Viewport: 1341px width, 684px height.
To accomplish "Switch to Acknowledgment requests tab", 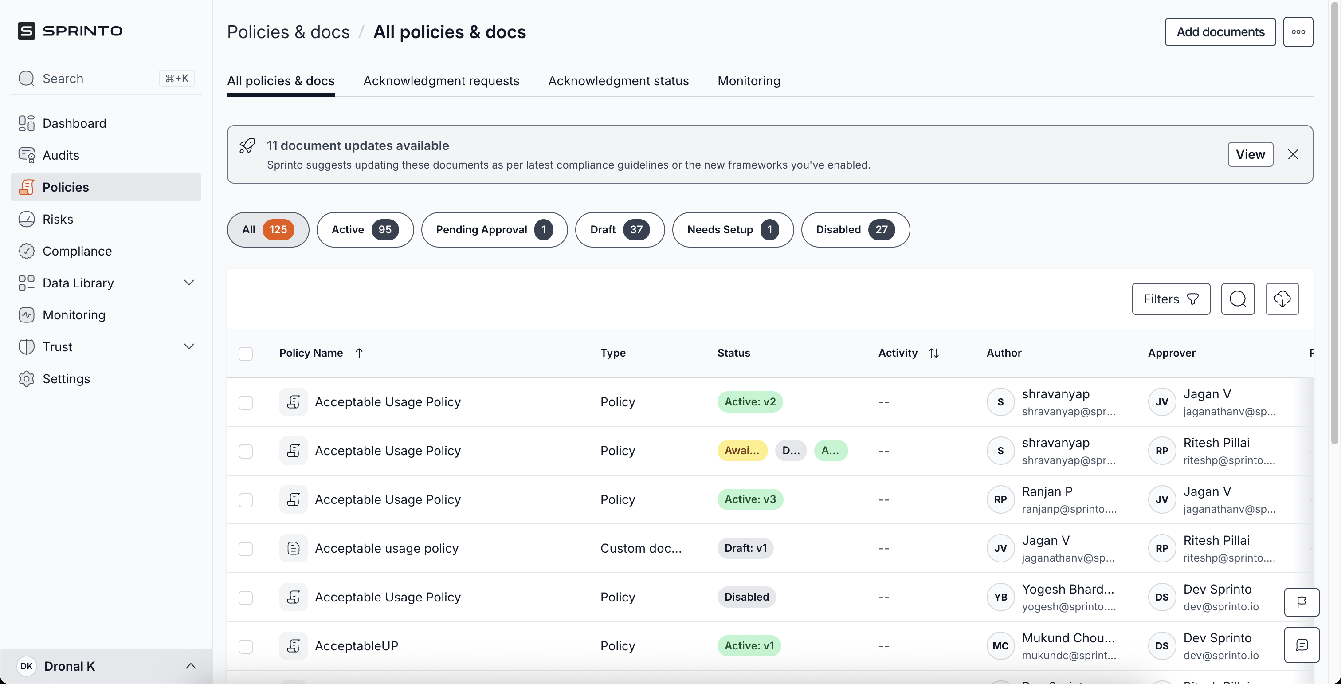I will (441, 81).
